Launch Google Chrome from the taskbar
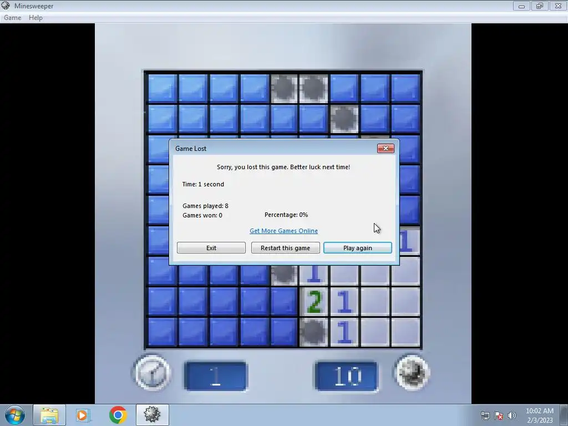This screenshot has height=426, width=568. (118, 415)
